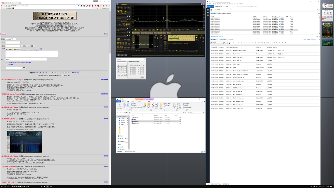This screenshot has height=188, width=334.
Task: Click 次のページ link on BCL page
Action: (75, 73)
